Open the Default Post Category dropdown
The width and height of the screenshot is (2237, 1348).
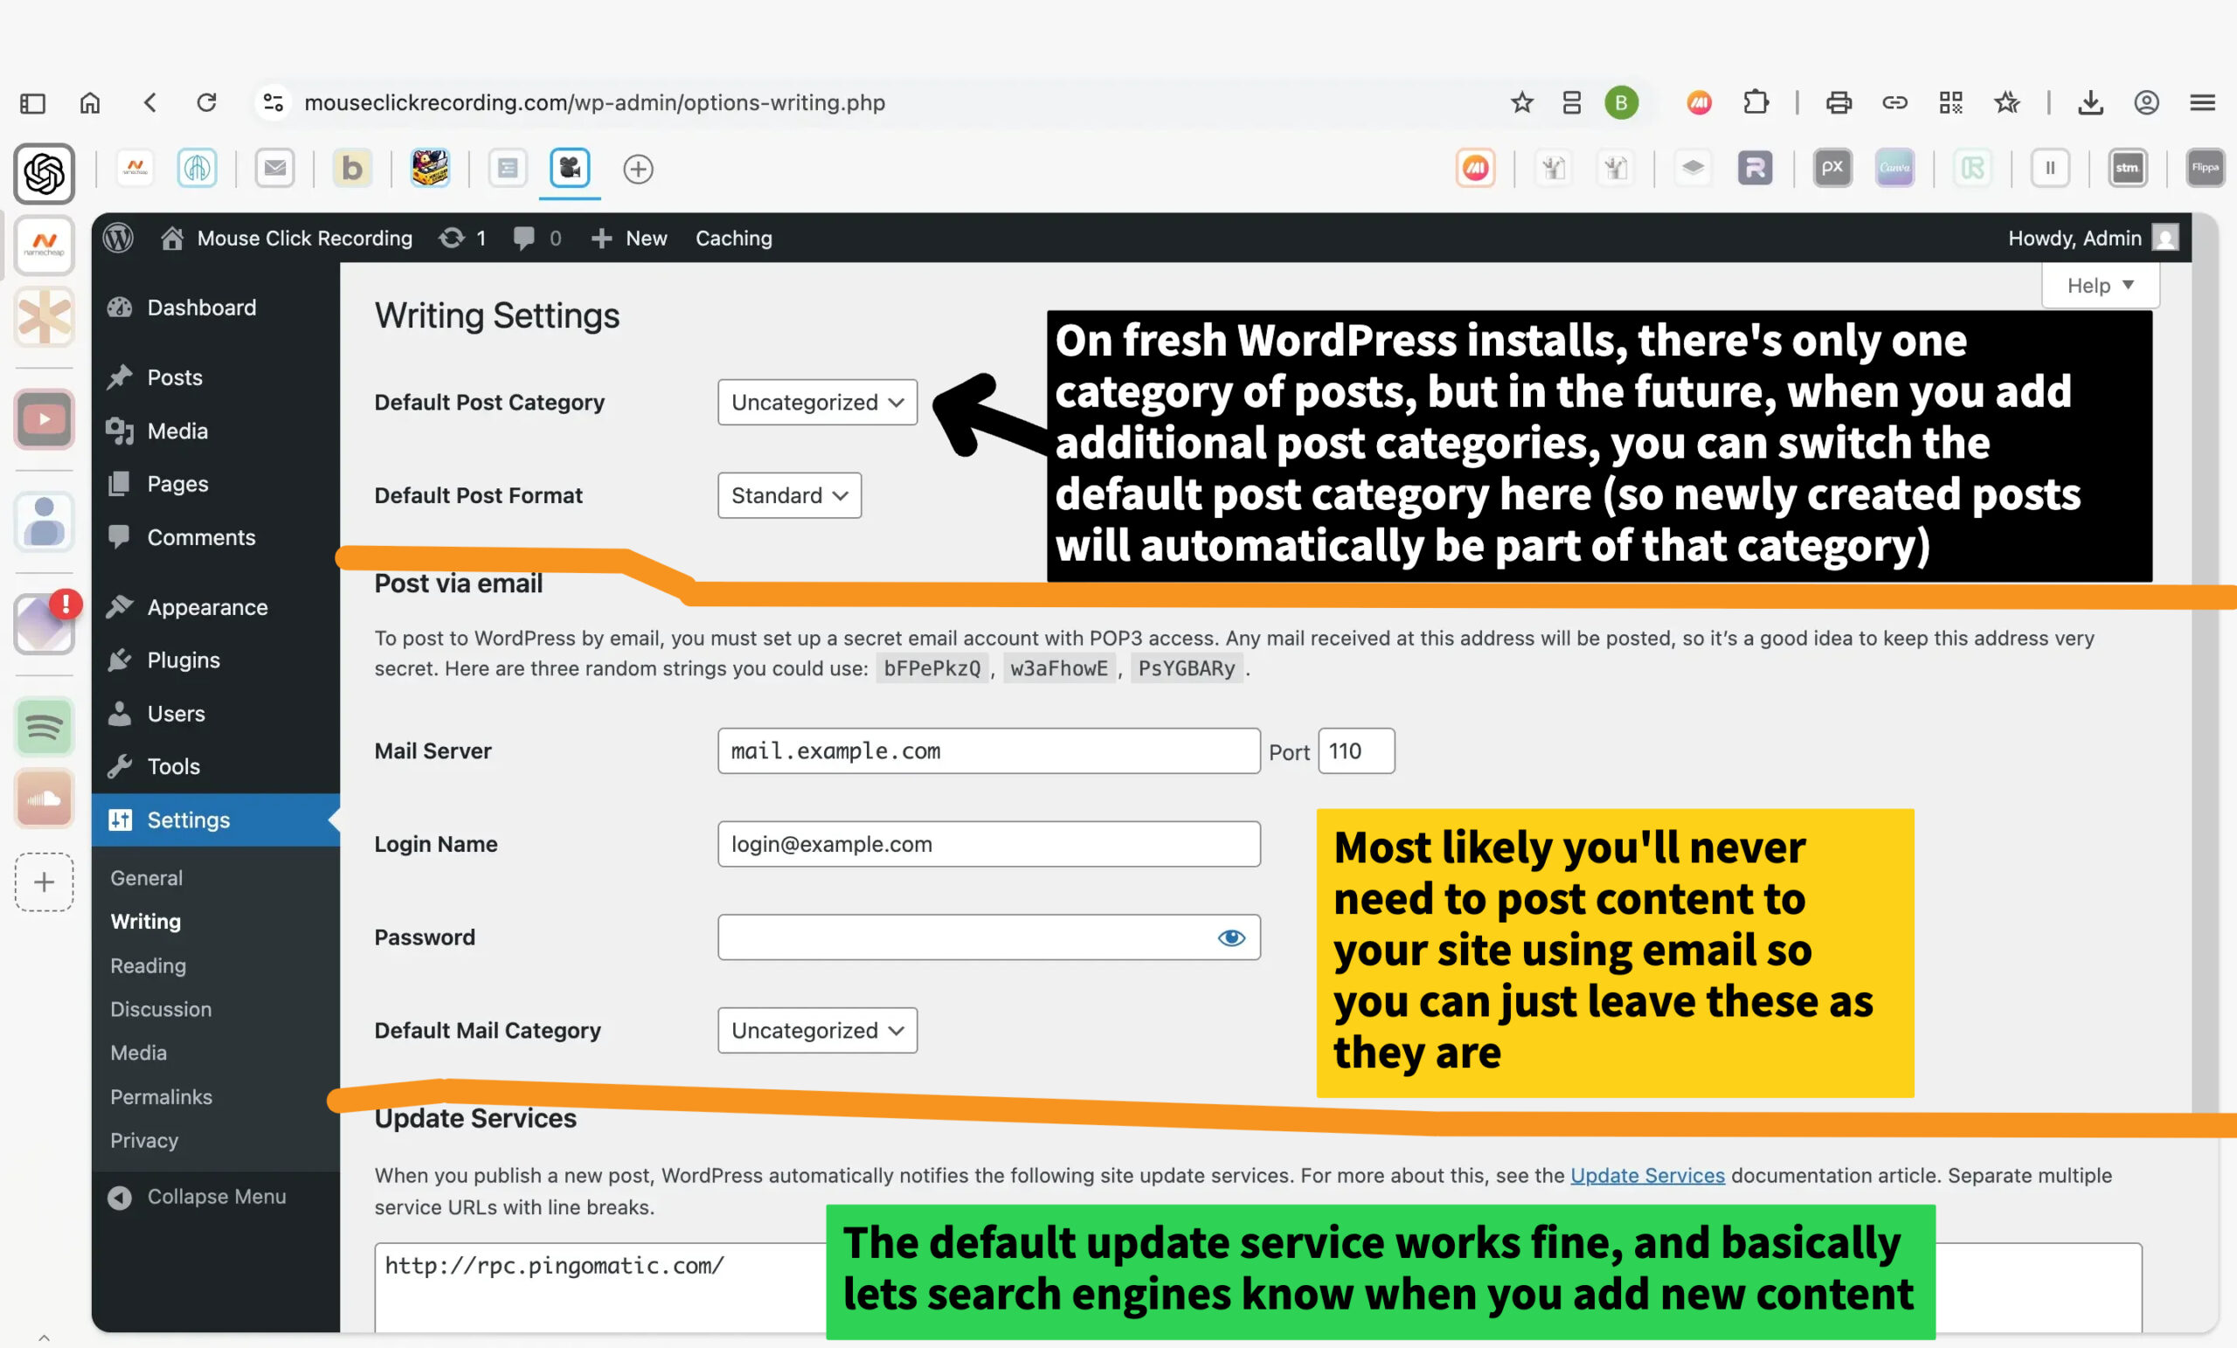(817, 402)
